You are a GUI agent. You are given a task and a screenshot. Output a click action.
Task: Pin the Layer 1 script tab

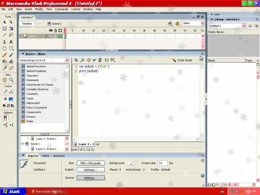[97, 144]
